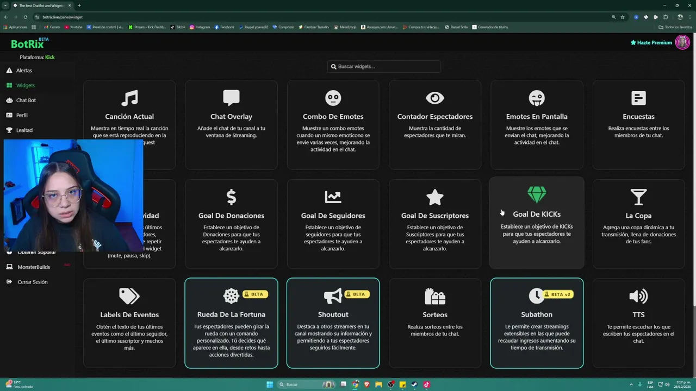Open the TTS speaker icon
The image size is (696, 391).
pos(638,296)
